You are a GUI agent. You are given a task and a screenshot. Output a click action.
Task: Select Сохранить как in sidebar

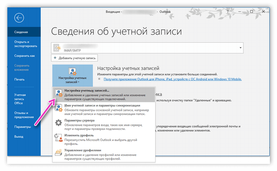click(x=24, y=56)
